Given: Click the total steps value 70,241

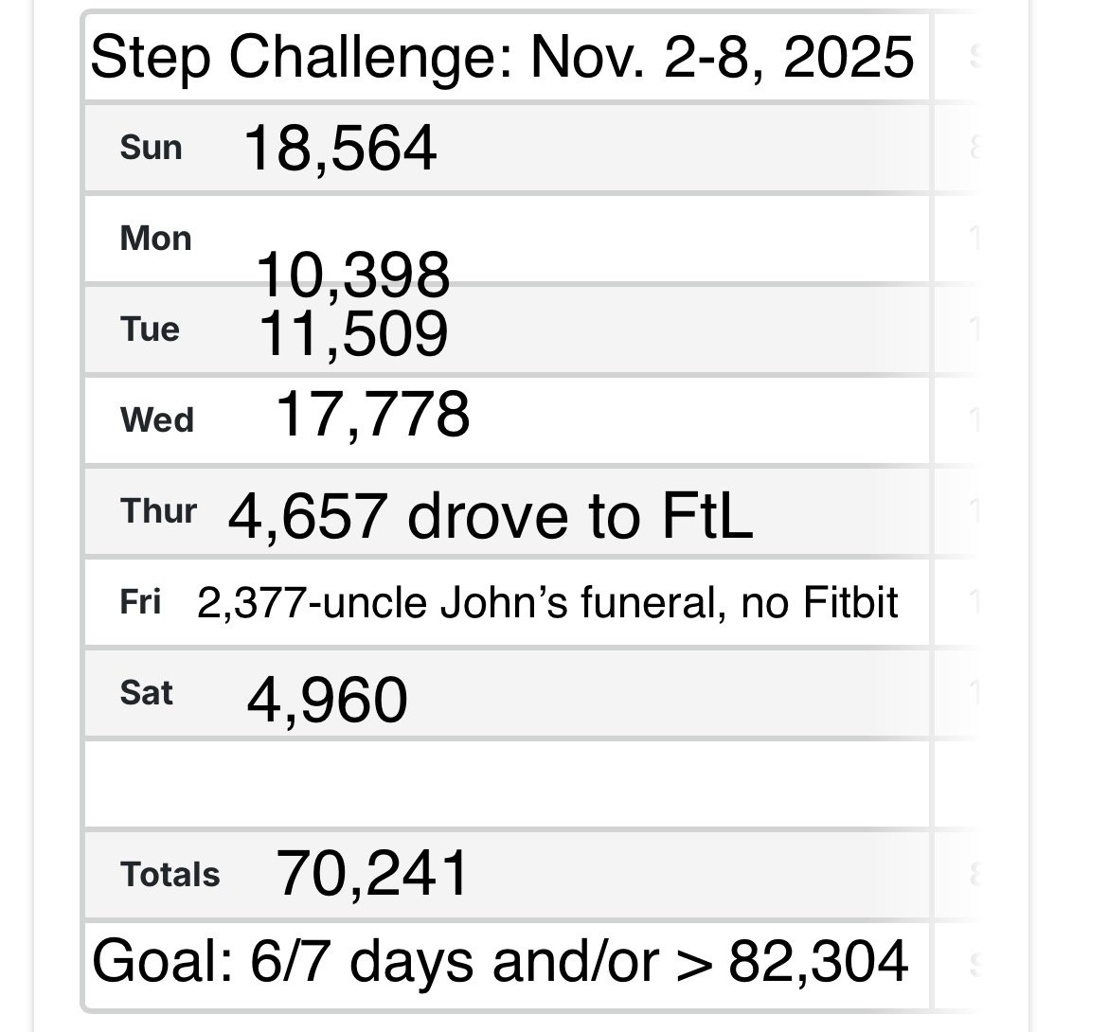Looking at the screenshot, I should pos(372,872).
